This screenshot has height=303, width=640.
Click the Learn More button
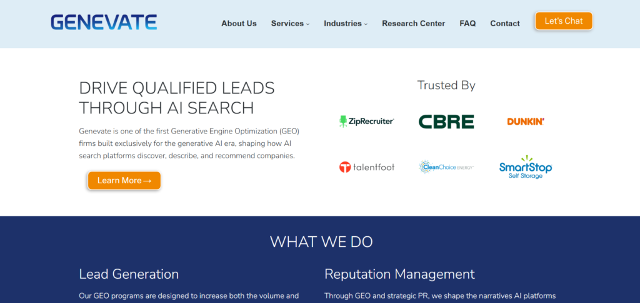pyautogui.click(x=124, y=180)
